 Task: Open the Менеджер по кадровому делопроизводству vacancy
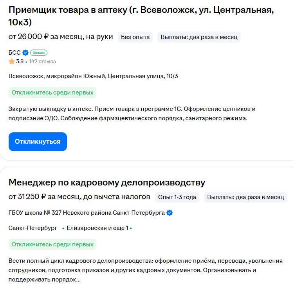[x=107, y=182]
